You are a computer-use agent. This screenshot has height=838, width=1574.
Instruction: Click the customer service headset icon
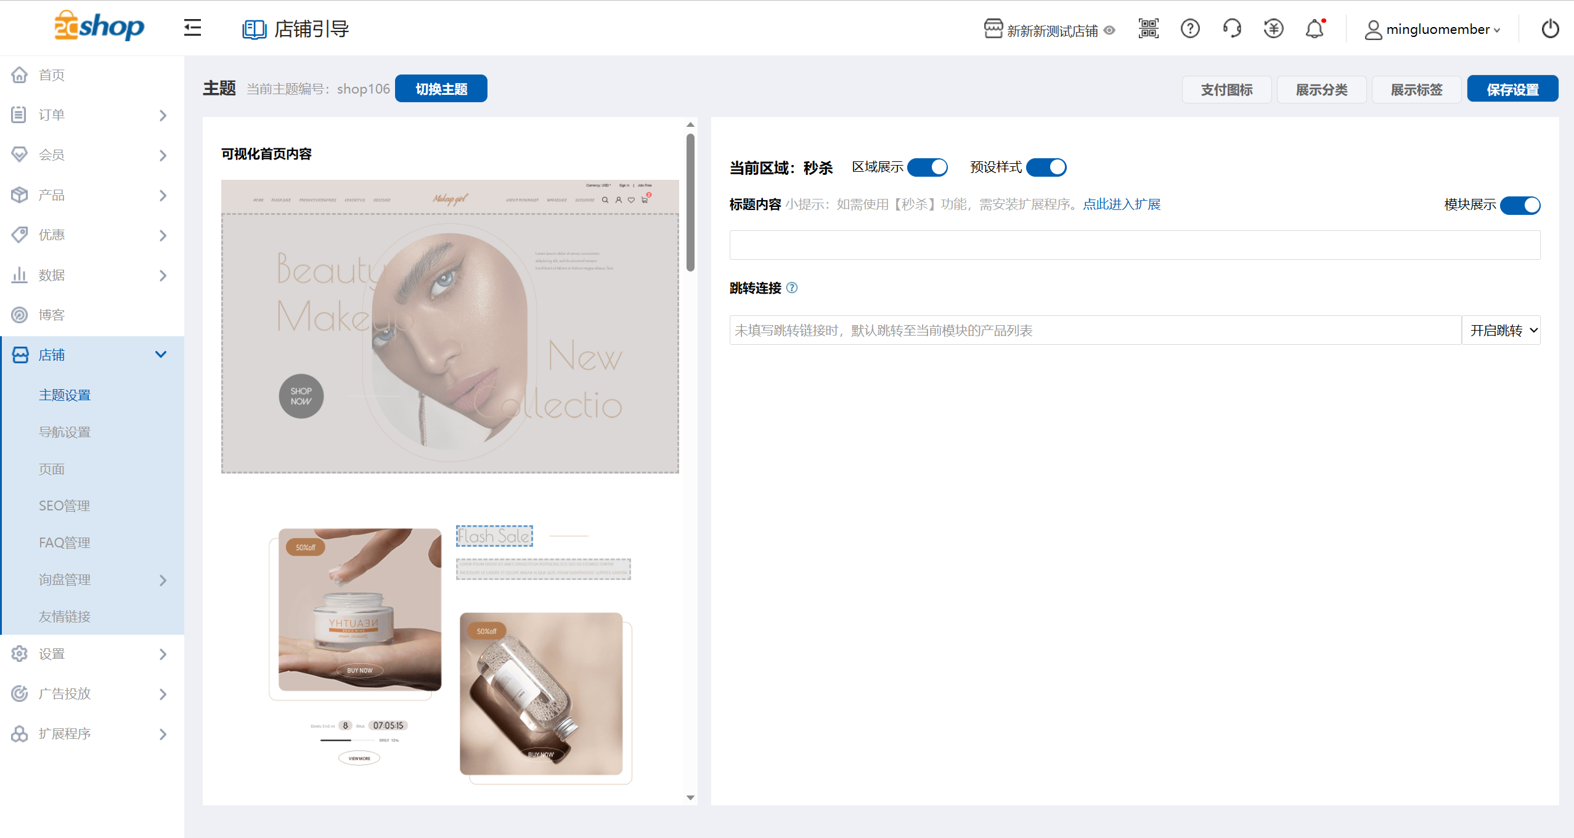[1231, 28]
